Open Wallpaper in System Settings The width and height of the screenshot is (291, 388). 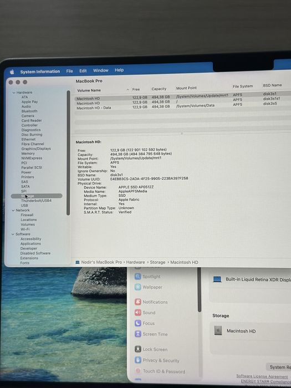point(149,287)
